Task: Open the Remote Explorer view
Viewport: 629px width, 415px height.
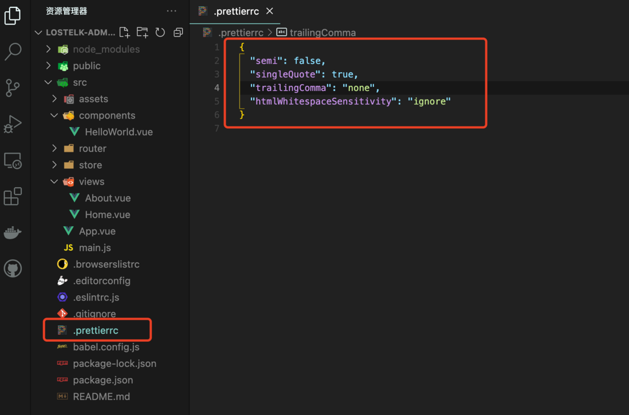Action: pos(13,160)
